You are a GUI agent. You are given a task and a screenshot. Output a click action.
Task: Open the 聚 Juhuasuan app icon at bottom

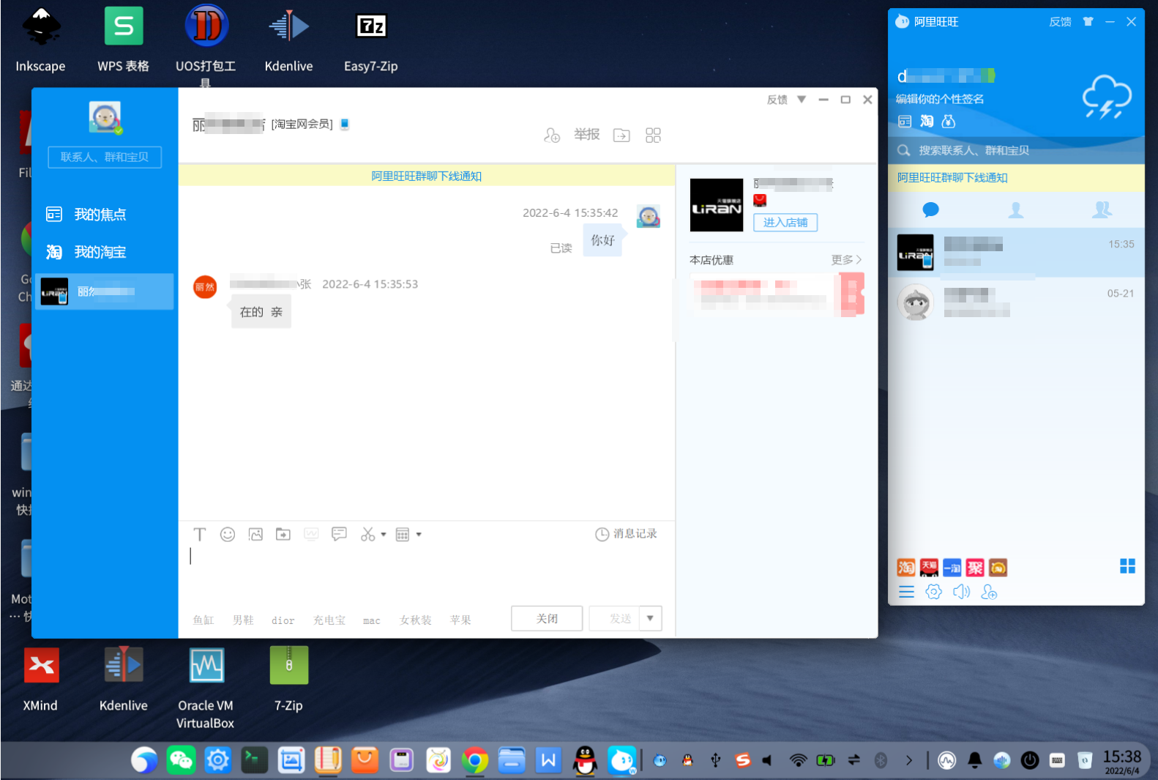point(975,568)
